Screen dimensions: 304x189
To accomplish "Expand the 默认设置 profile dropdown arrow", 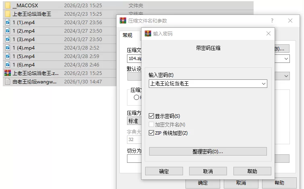I will (x=286, y=76).
